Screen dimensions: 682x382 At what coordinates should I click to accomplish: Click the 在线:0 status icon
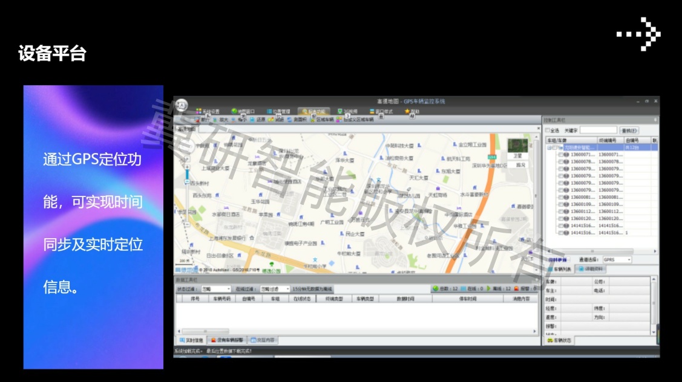[463, 288]
